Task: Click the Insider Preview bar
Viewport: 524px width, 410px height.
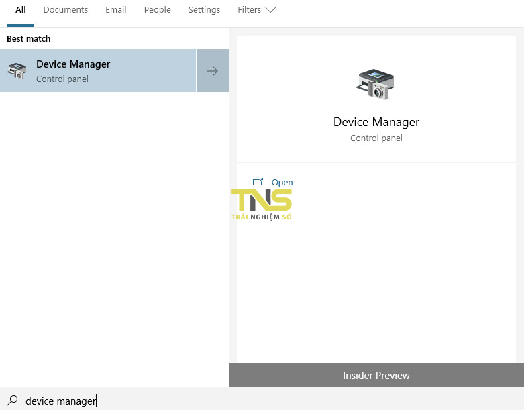Action: point(376,375)
